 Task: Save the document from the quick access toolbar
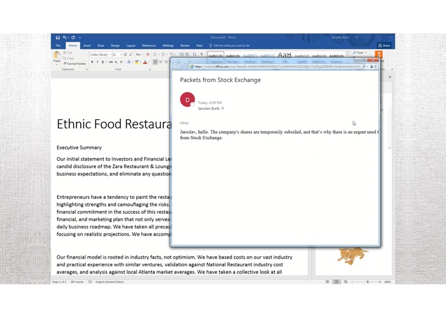tap(58, 37)
